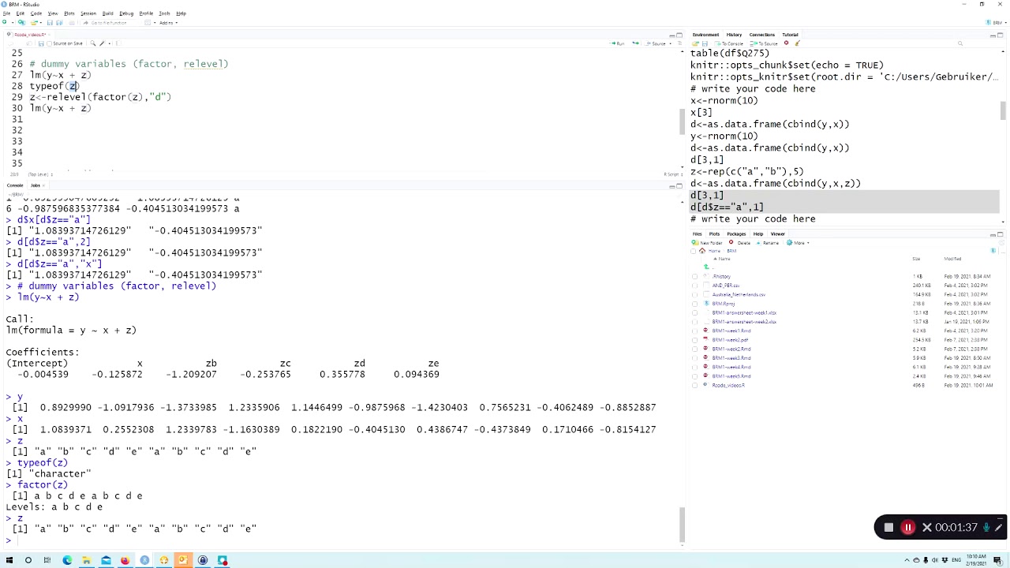Select the BRM1-week2.pdf checkbox
This screenshot has height=568, width=1010.
pyautogui.click(x=694, y=340)
